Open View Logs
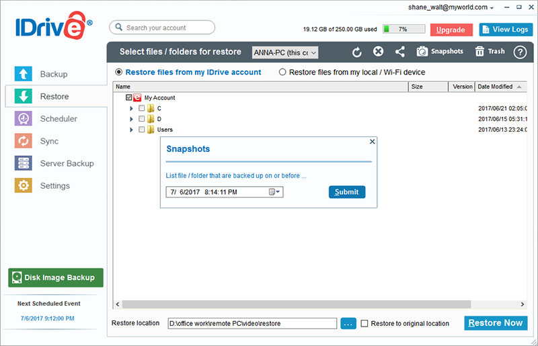The height and width of the screenshot is (346, 538). (x=506, y=30)
